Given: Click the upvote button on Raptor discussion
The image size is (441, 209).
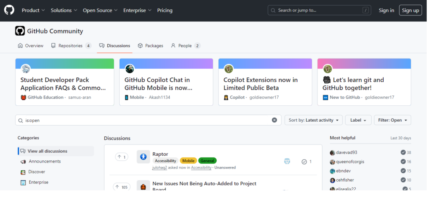Looking at the screenshot, I should click(x=122, y=157).
